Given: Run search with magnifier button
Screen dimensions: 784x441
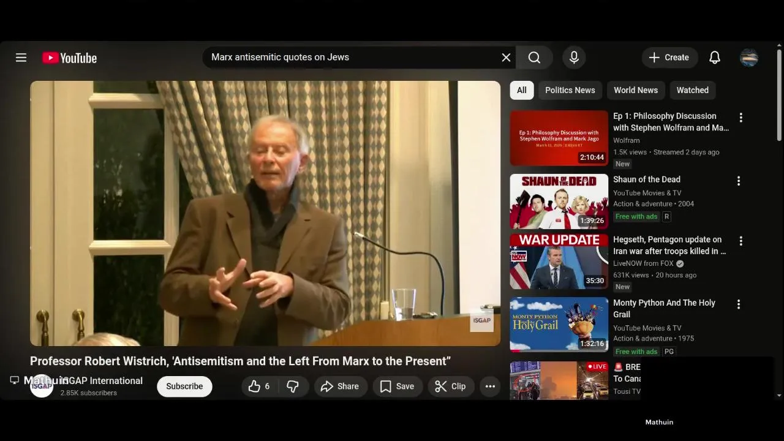Looking at the screenshot, I should [534, 58].
